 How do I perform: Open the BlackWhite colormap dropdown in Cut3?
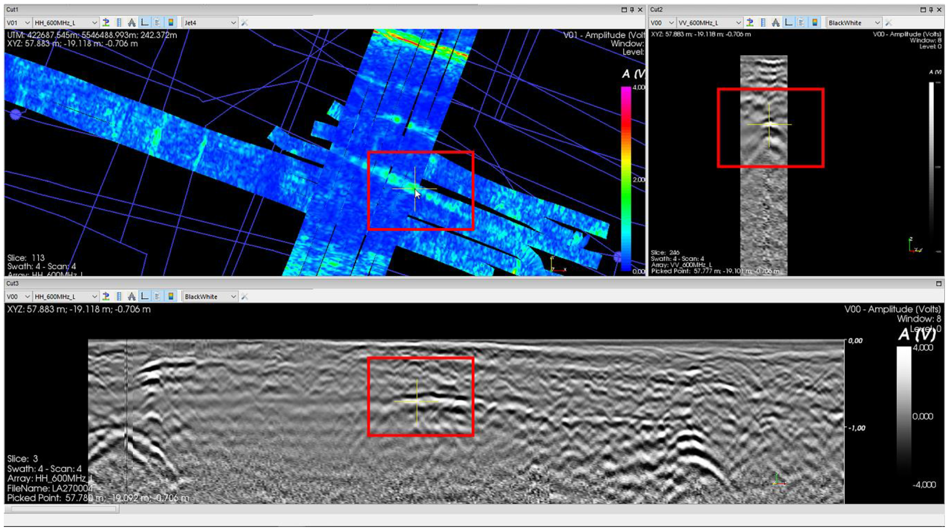coord(210,297)
